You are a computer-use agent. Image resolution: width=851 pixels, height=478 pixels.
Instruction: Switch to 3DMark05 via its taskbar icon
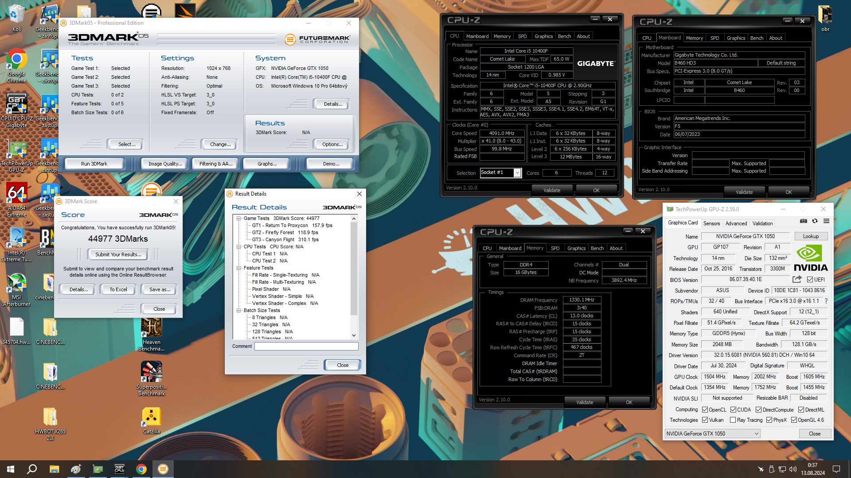163,469
